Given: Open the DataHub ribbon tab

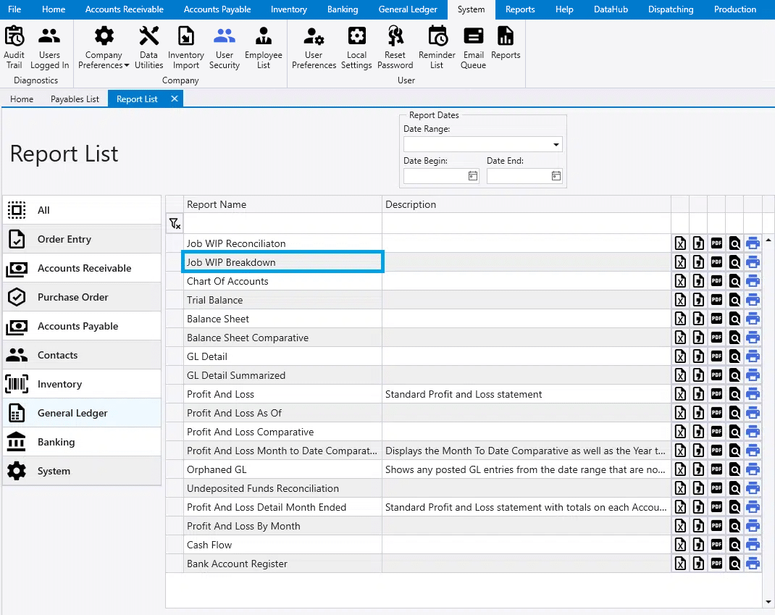Looking at the screenshot, I should click(611, 9).
